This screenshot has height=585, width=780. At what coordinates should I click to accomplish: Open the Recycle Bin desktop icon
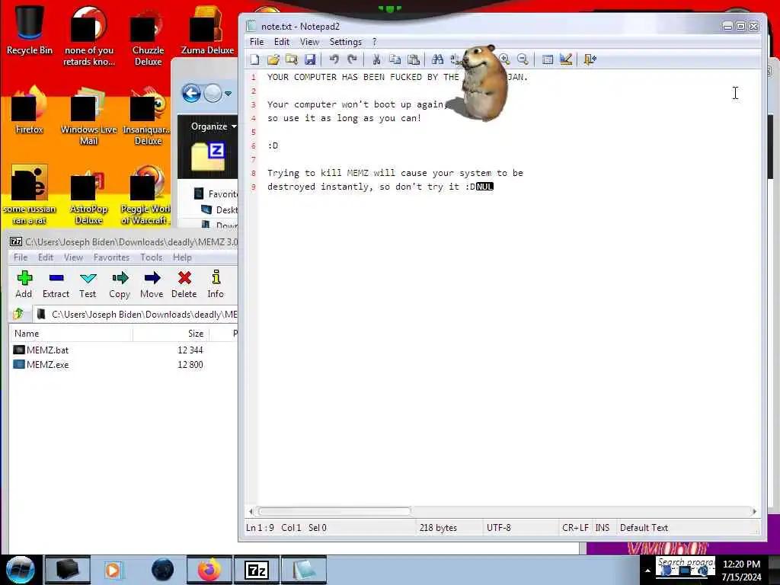(x=30, y=30)
